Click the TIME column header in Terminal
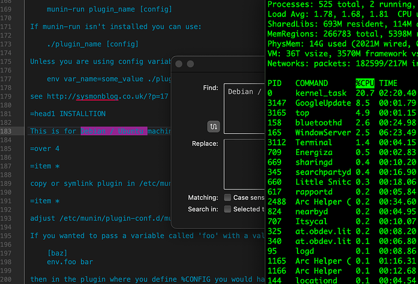418x284 pixels. pos(388,83)
